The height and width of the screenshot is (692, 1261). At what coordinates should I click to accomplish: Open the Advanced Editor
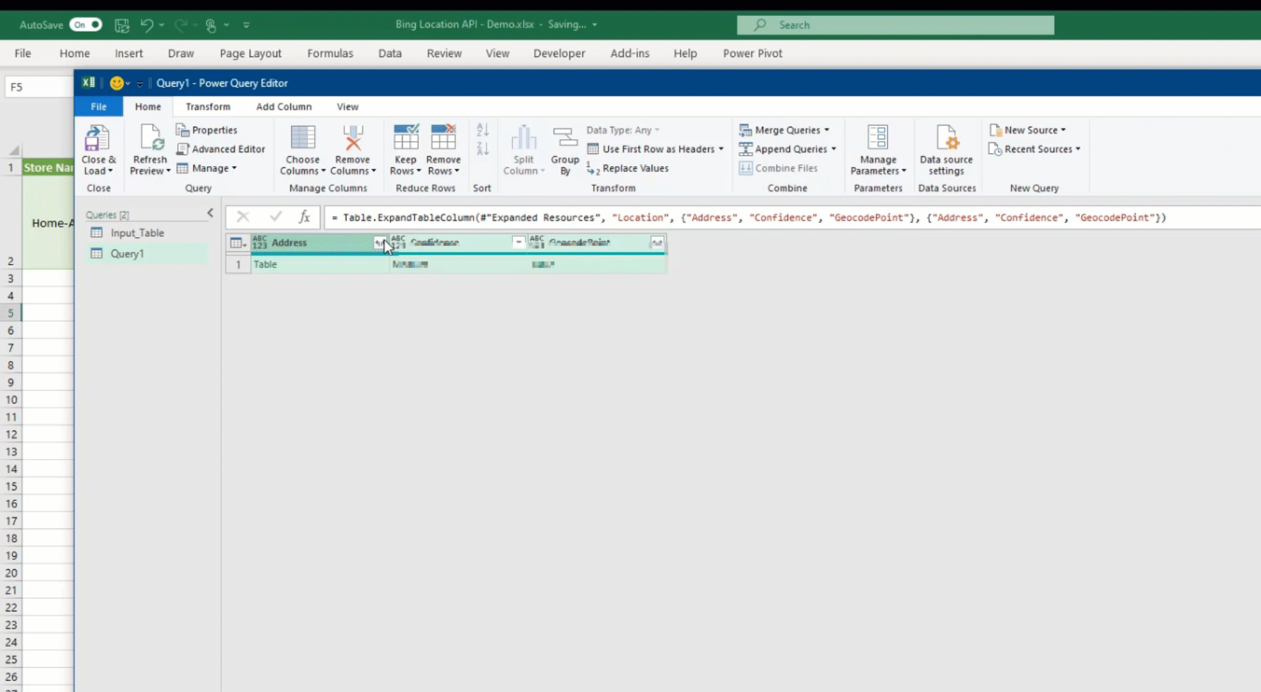click(221, 149)
